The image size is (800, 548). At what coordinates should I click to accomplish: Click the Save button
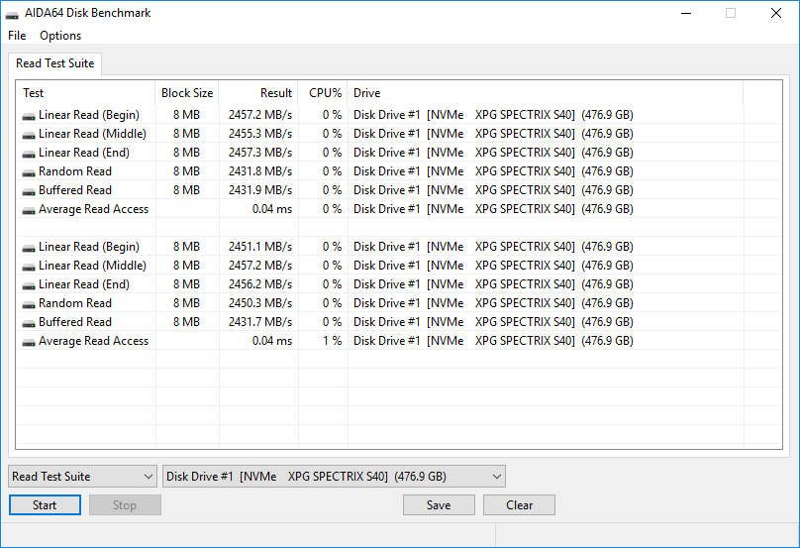[x=439, y=505]
